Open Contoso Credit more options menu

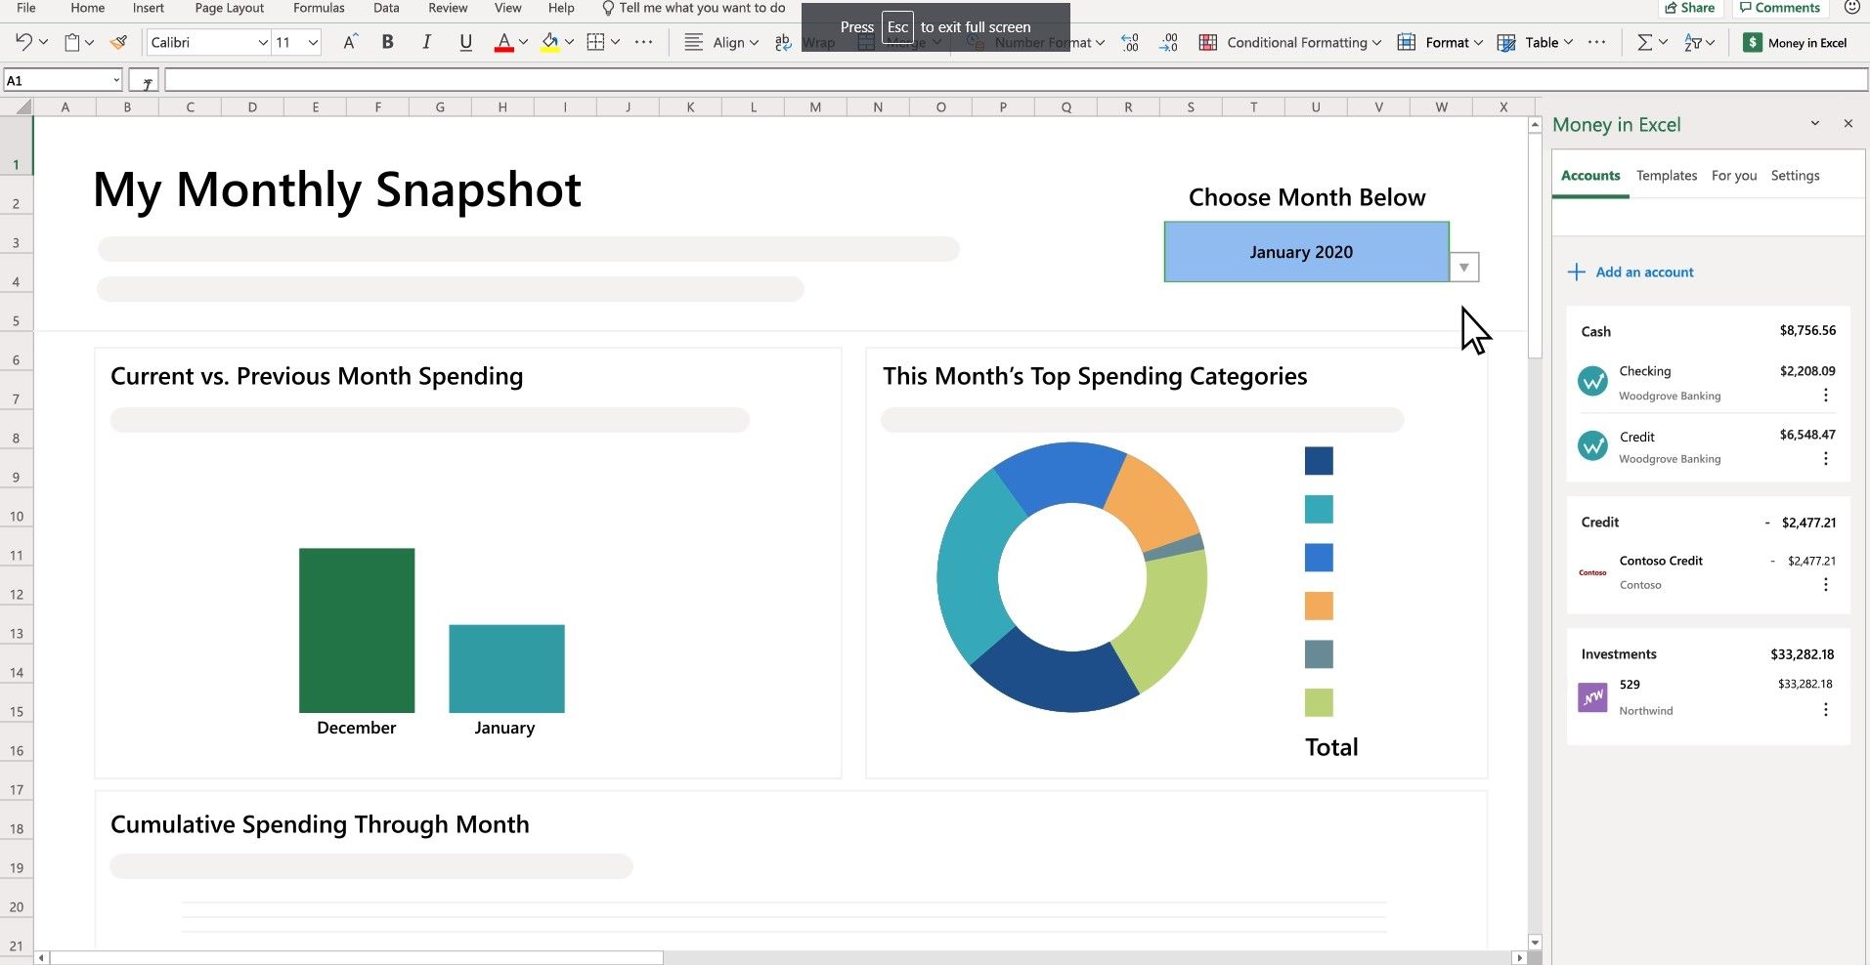click(1825, 584)
